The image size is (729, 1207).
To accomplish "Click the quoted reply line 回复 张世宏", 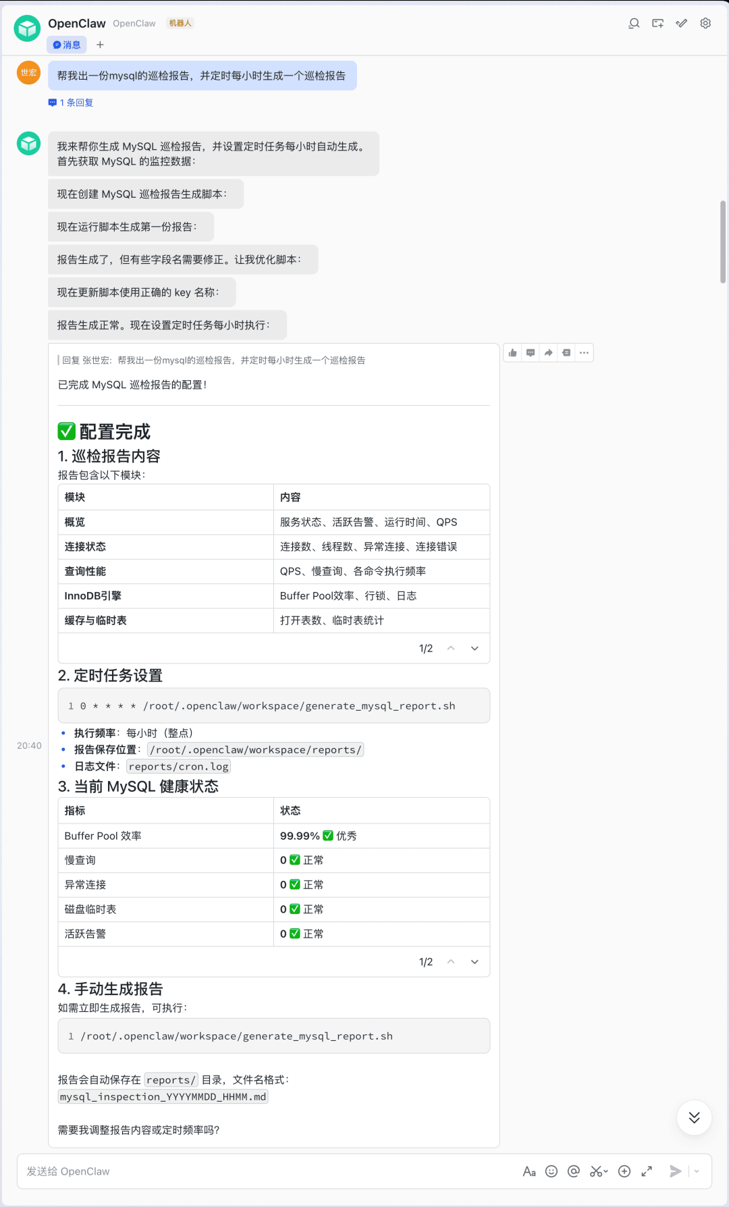I will click(212, 360).
